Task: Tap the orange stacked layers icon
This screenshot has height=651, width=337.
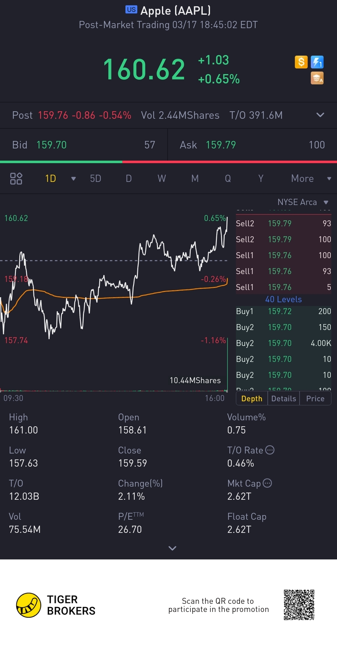Action: (x=317, y=78)
